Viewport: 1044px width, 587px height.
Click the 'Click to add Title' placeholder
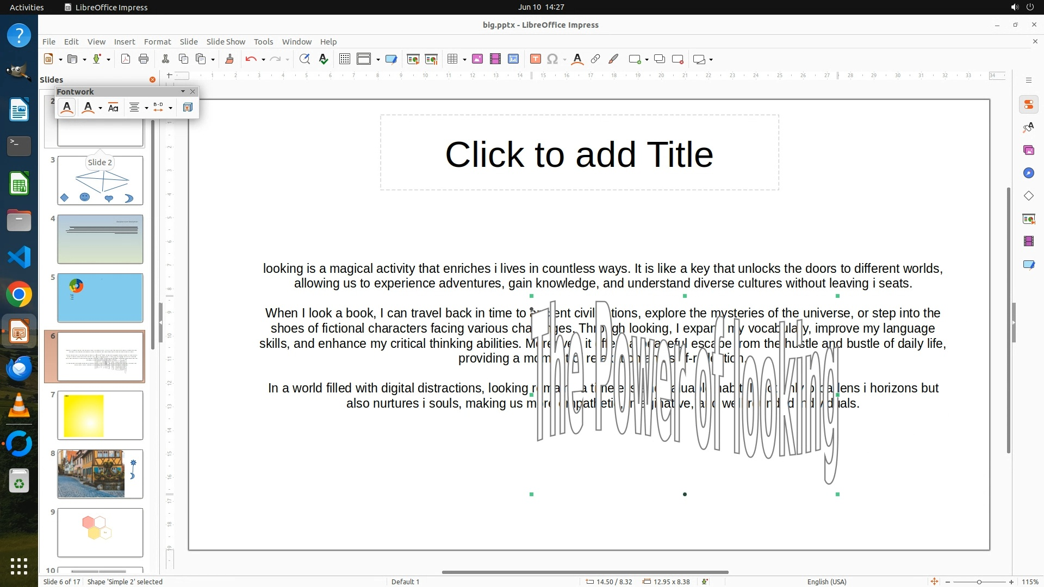579,154
